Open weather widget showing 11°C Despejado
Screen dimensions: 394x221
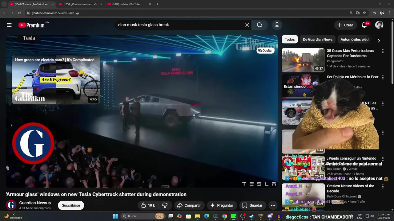point(13,216)
